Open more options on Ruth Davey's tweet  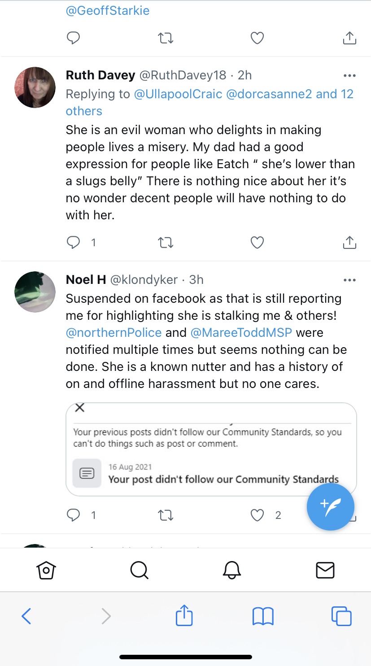[x=349, y=76]
